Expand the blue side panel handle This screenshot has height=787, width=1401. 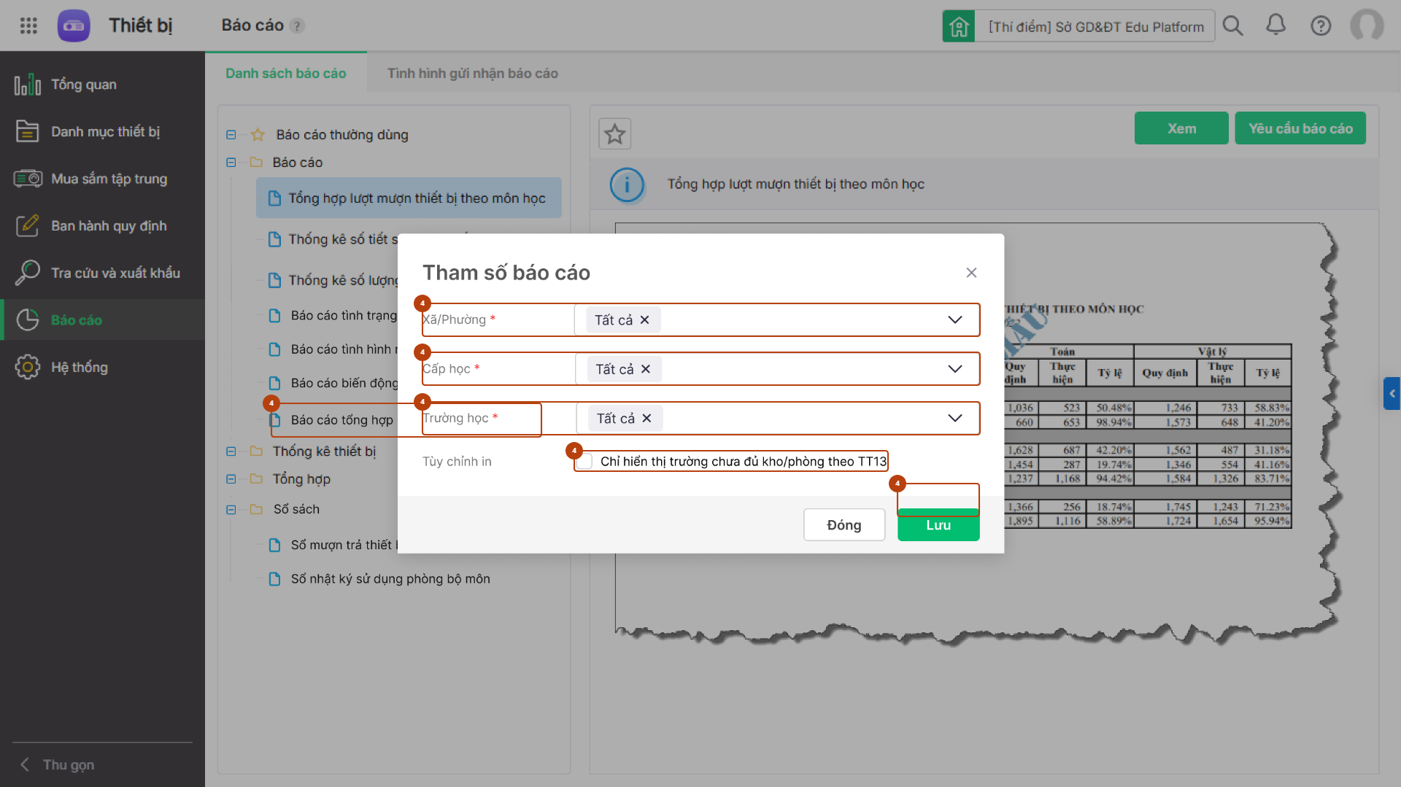pyautogui.click(x=1392, y=393)
